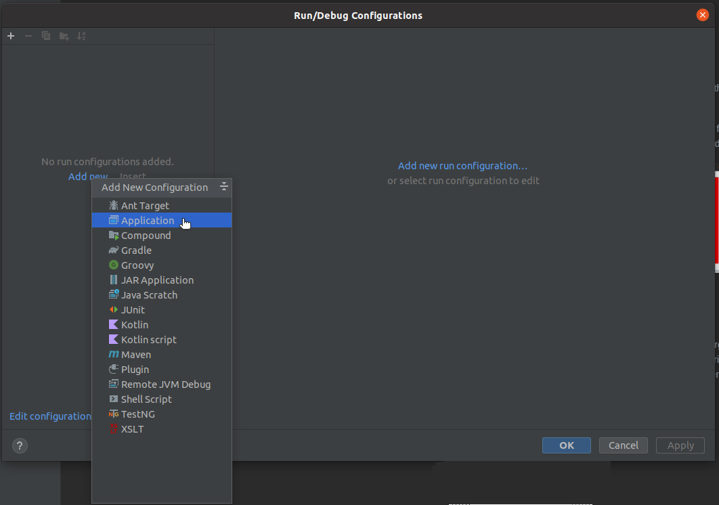
Task: Choose Java Scratch entry
Action: [161, 295]
